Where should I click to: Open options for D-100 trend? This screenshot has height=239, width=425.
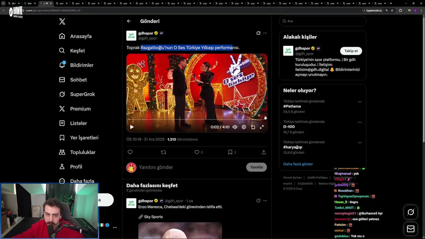tap(360, 122)
